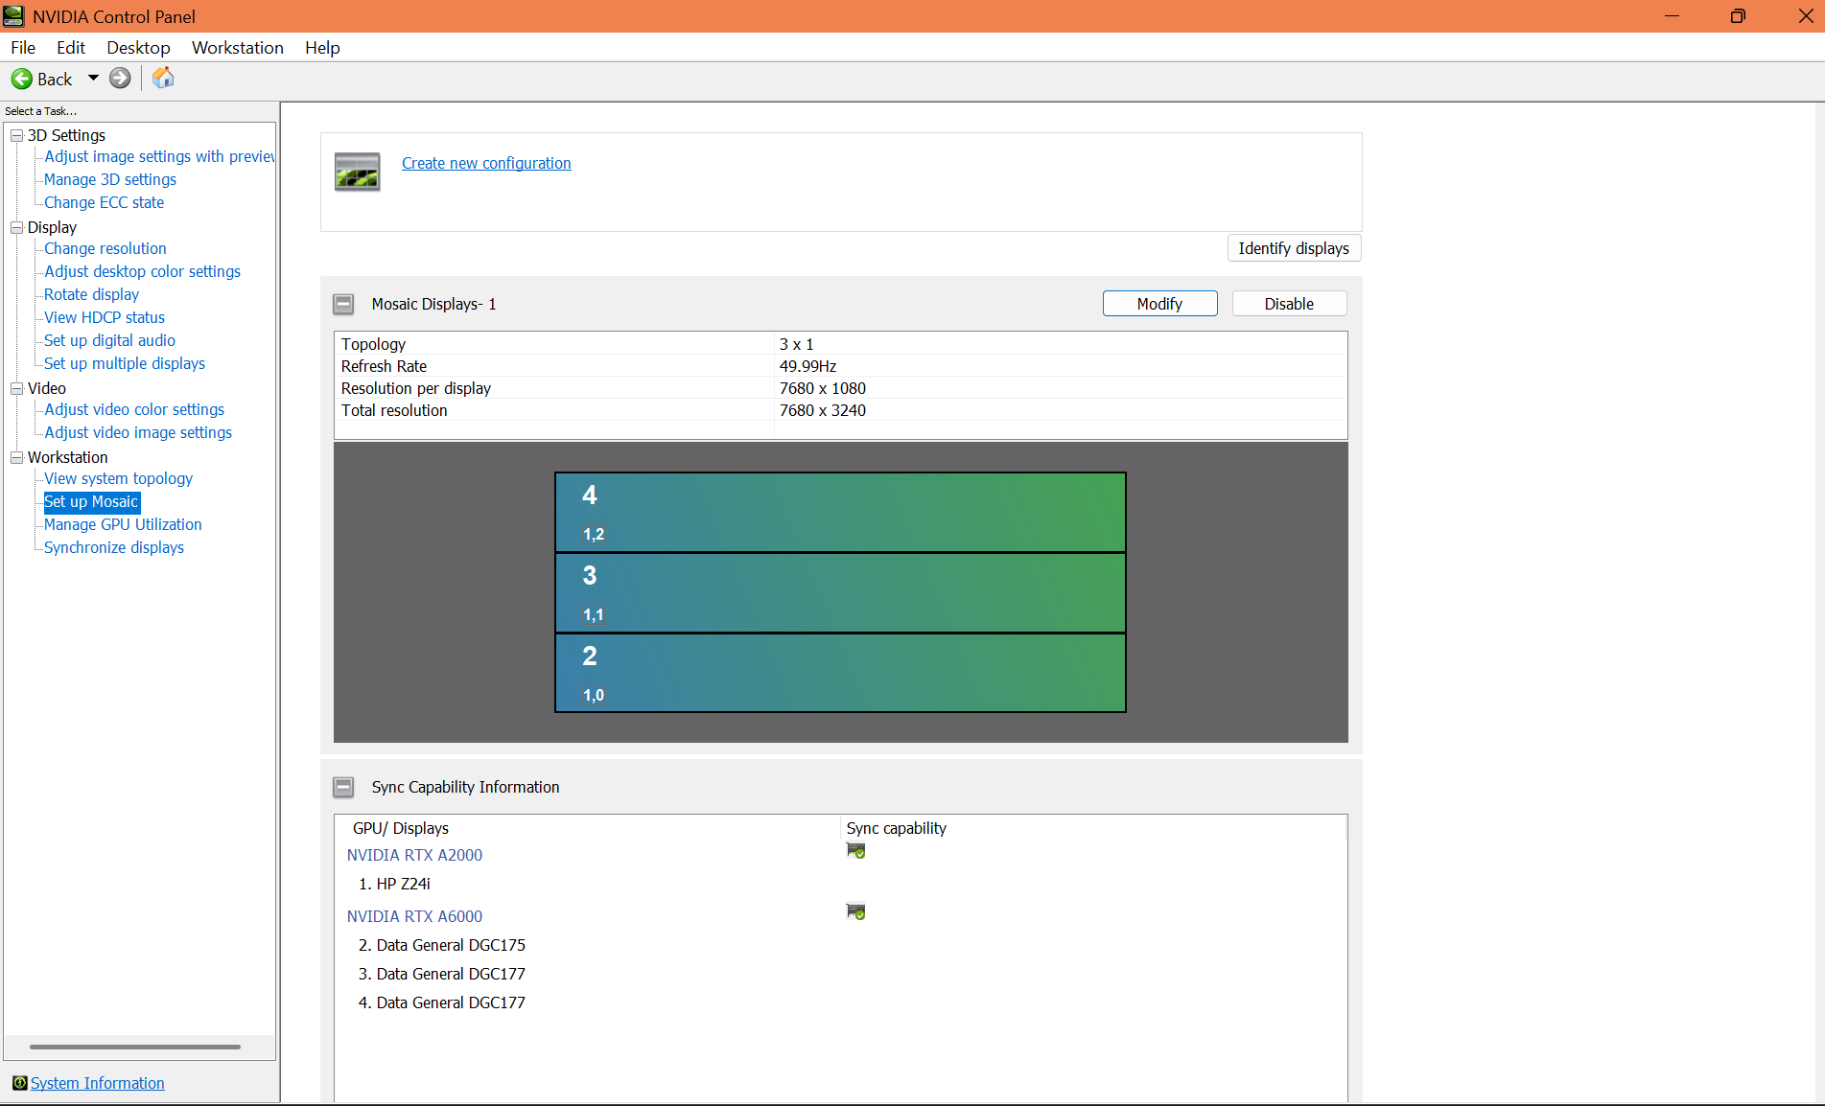This screenshot has width=1825, height=1106.
Task: Collapse the Mosaic Displays section
Action: pos(343,304)
